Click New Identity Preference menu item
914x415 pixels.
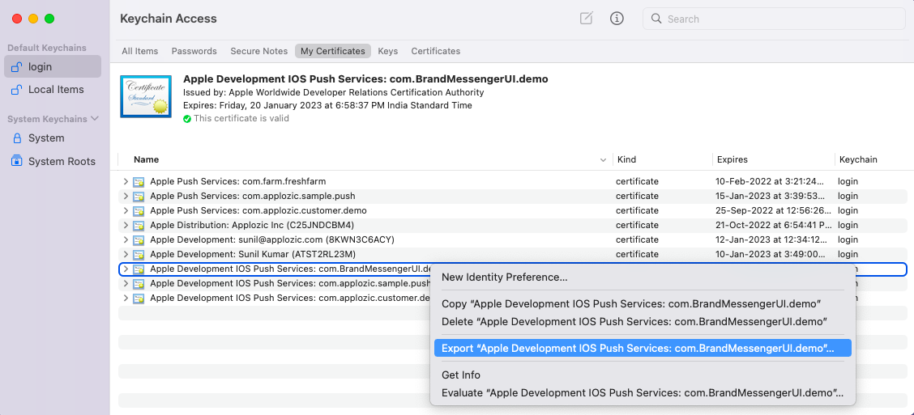pyautogui.click(x=504, y=277)
